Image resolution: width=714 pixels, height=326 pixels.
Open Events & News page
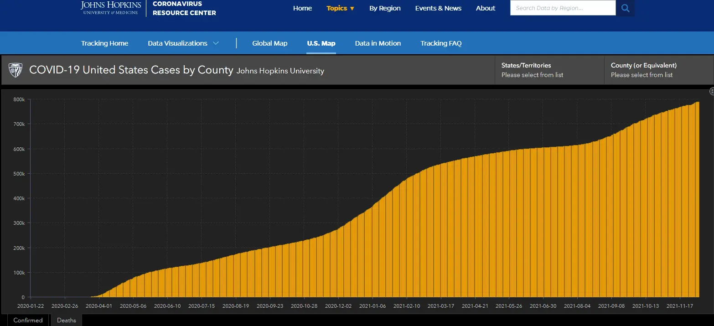click(x=438, y=8)
